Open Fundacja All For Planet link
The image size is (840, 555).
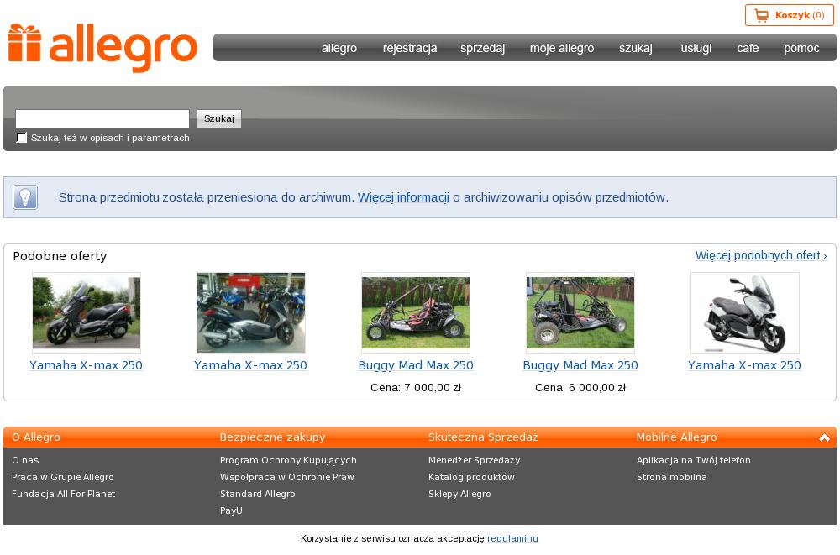pyautogui.click(x=63, y=494)
